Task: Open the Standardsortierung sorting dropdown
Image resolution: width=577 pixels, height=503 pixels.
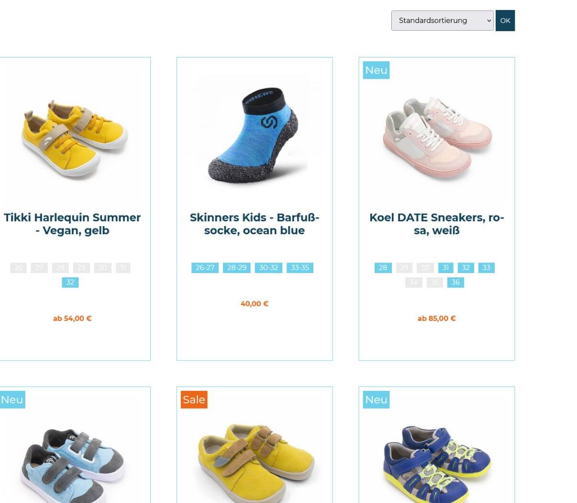Action: click(x=442, y=21)
